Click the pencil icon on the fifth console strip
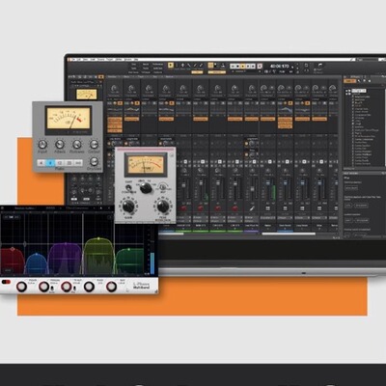 (x=252, y=208)
